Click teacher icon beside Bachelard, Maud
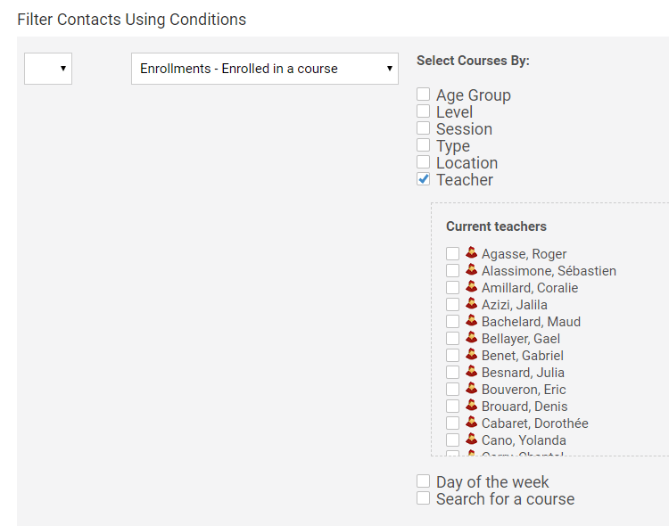This screenshot has height=526, width=669. (472, 321)
